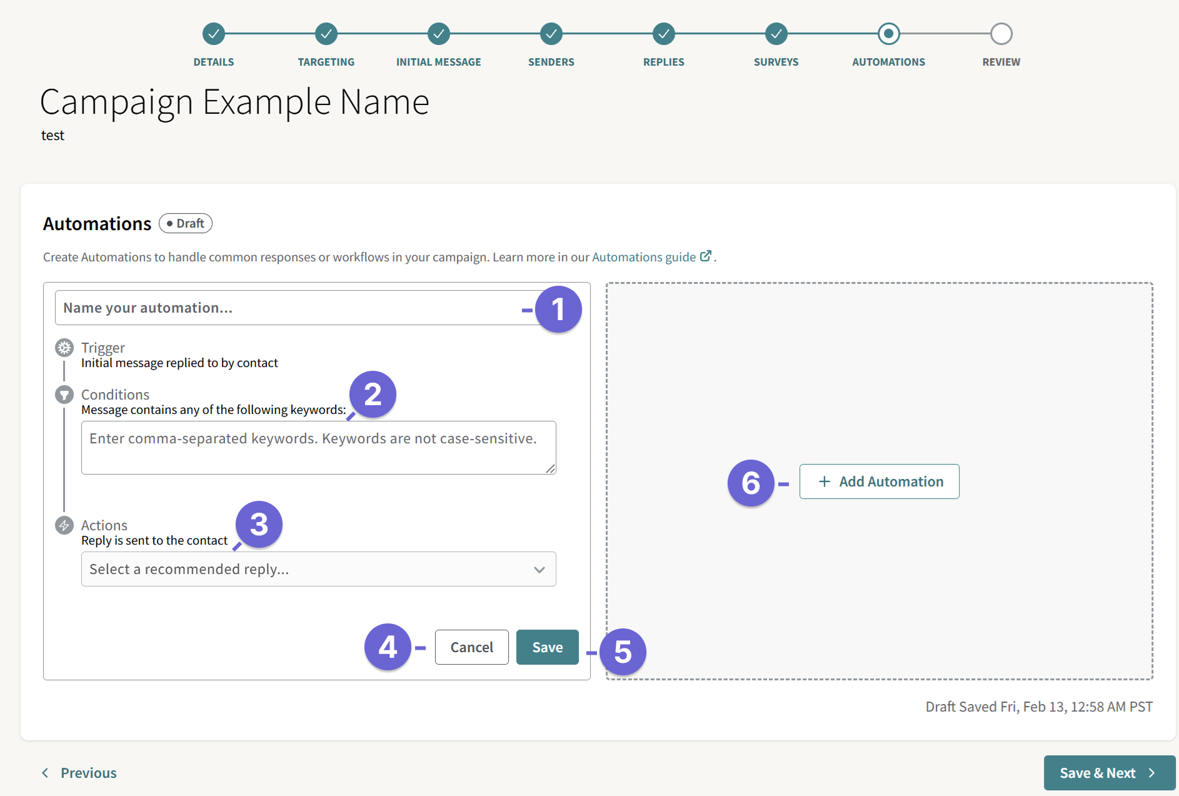The width and height of the screenshot is (1179, 796).
Task: Select the Automations step indicator circle
Action: 888,34
